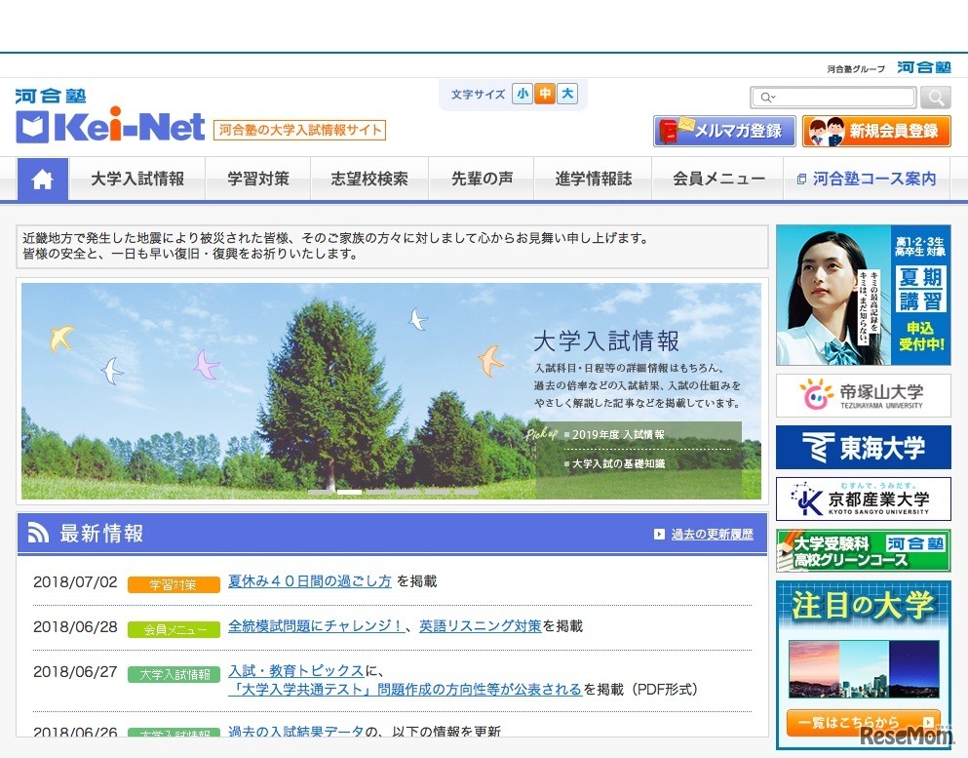Select the 中 font size option
The height and width of the screenshot is (758, 968).
pos(544,94)
